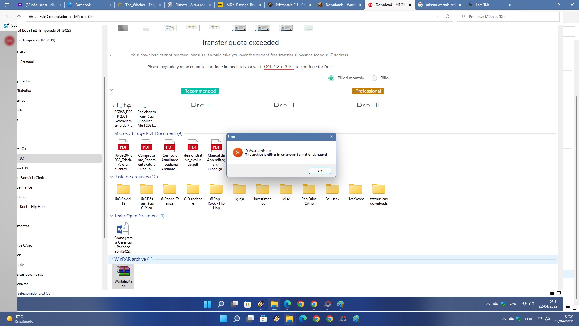Select the demonstrativo_evolucao.pdf file
The width and height of the screenshot is (579, 326).
click(193, 153)
